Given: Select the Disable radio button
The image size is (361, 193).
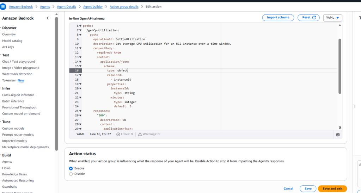Looking at the screenshot, I should tap(71, 174).
